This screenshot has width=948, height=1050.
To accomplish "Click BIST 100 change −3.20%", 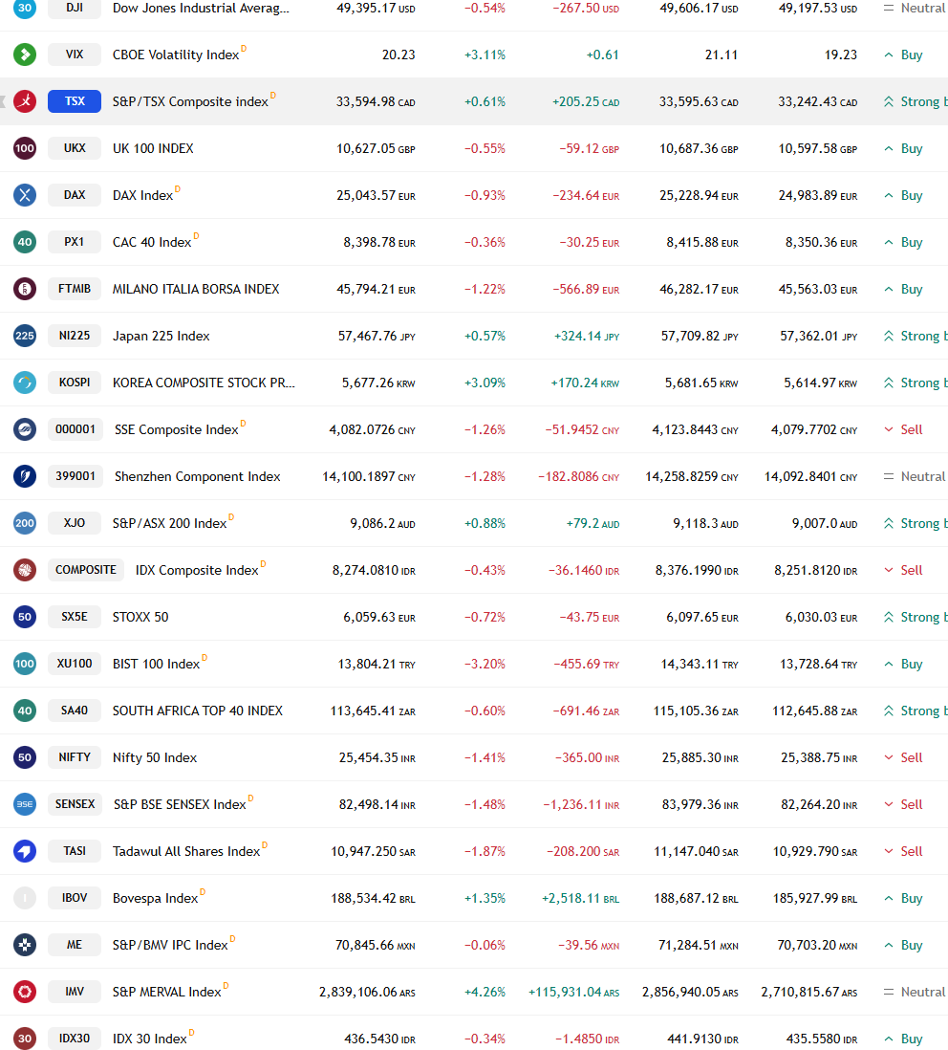I will pyautogui.click(x=485, y=665).
